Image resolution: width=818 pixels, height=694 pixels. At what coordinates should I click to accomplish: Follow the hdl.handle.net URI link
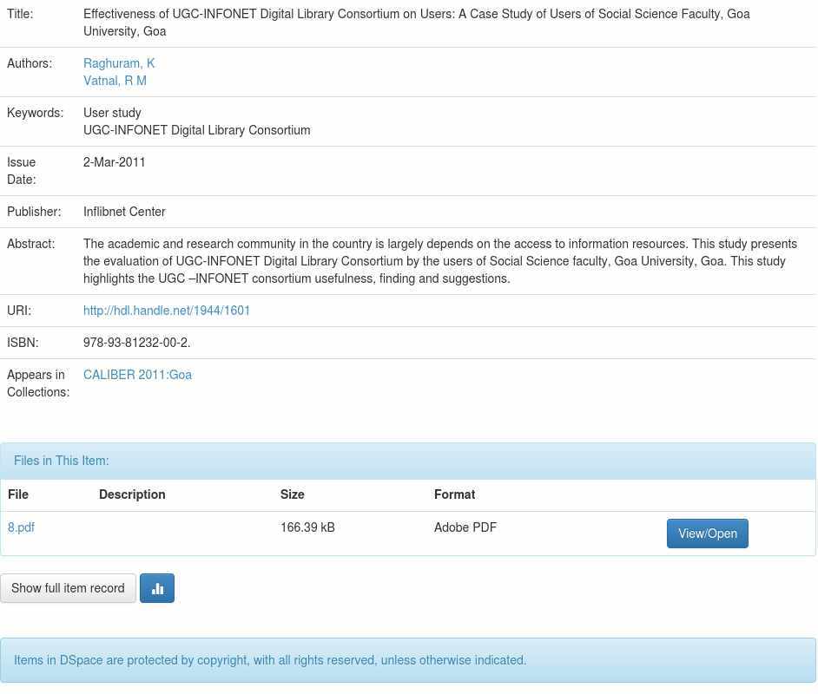click(x=167, y=311)
